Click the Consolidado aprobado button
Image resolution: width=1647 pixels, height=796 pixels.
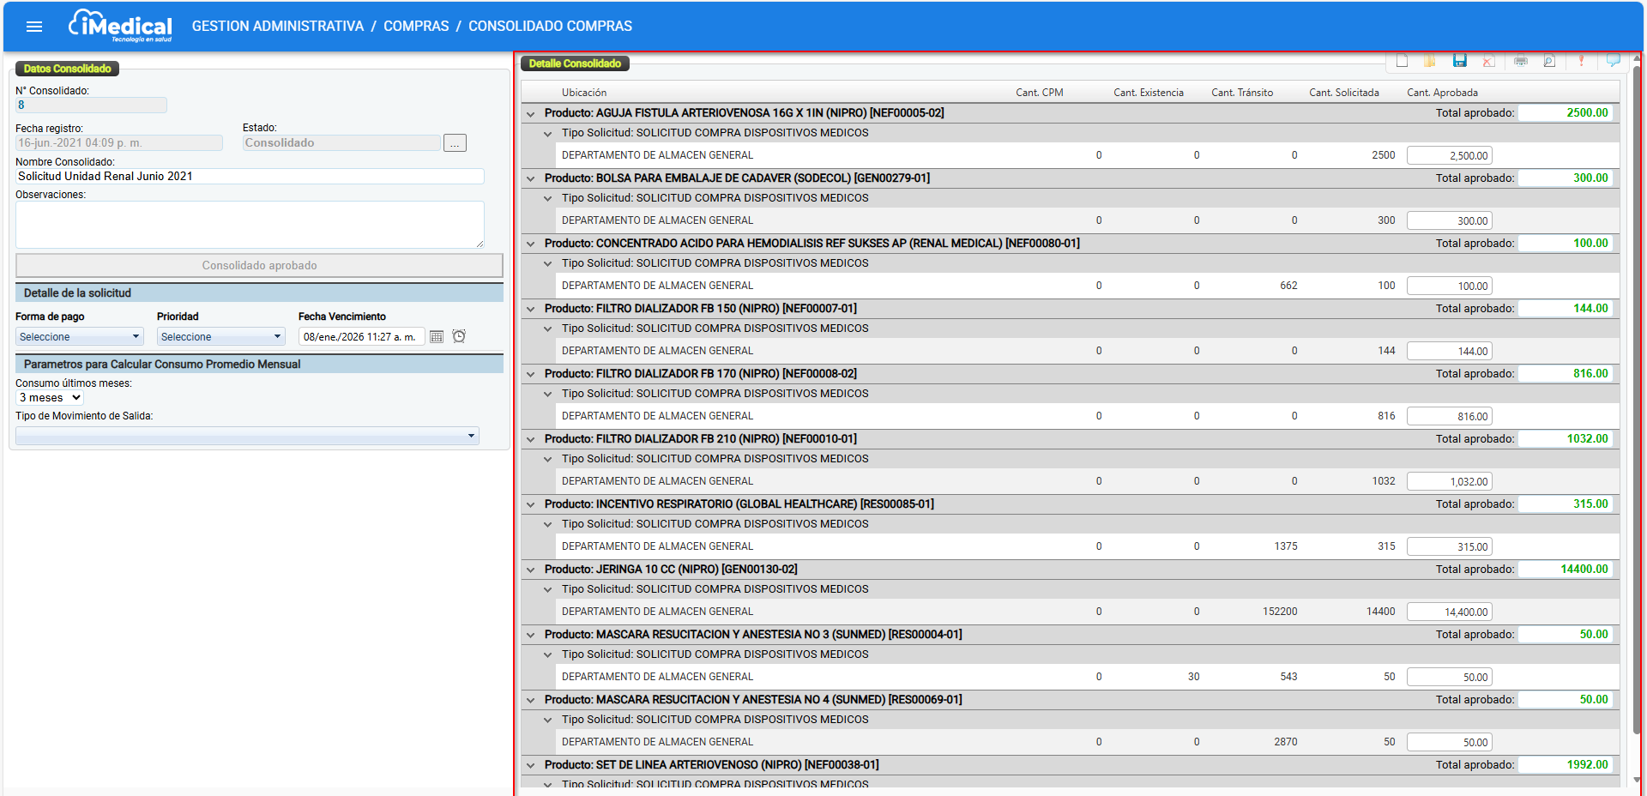click(259, 265)
